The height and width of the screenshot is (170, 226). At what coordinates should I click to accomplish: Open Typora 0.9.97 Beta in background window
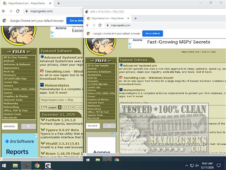pos(62,130)
